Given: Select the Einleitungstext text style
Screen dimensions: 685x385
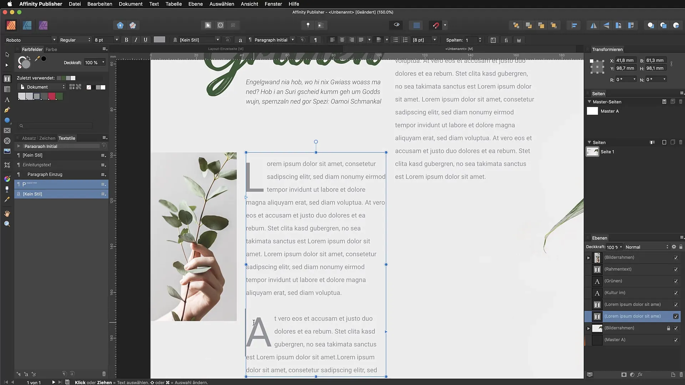Looking at the screenshot, I should tap(61, 165).
